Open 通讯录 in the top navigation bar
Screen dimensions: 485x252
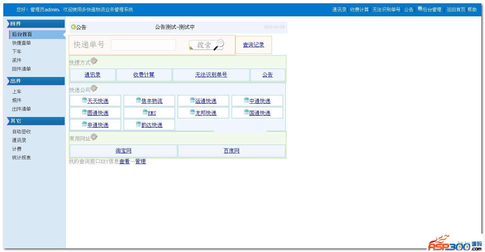[339, 10]
